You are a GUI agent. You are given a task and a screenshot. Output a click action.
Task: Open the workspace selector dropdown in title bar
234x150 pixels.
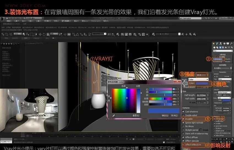34,18
